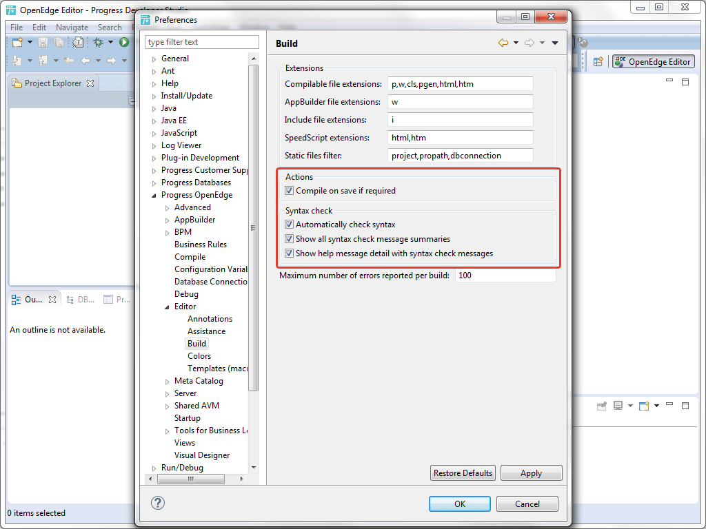Screen dimensions: 706x529
Task: Collapse the Editor node in preferences tree
Action: pos(167,307)
